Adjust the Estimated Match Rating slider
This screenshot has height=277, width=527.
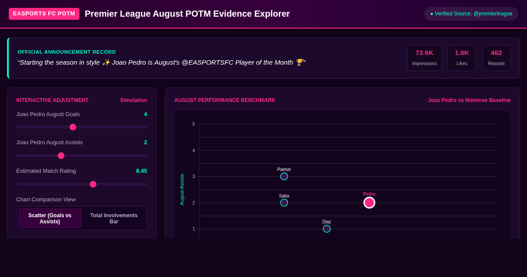click(82, 184)
